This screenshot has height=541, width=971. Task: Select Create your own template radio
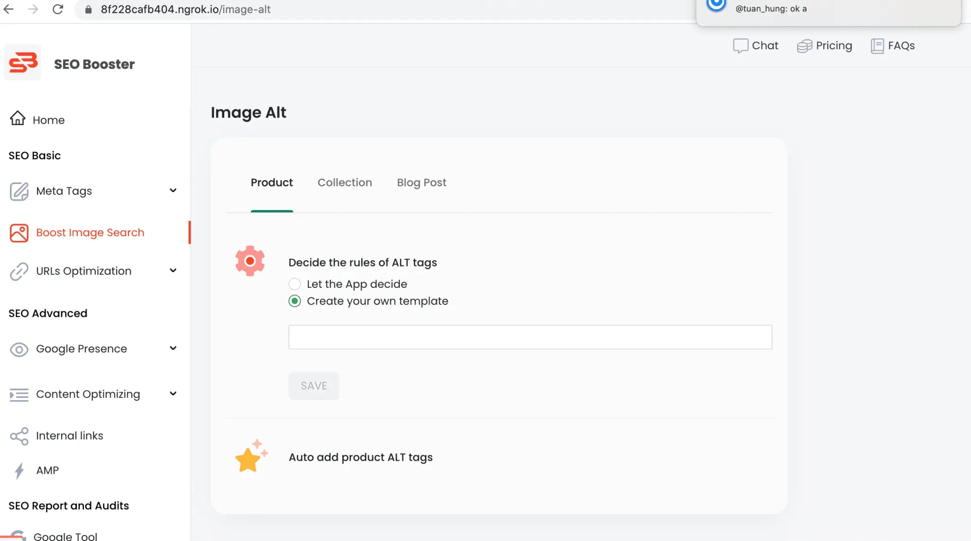pos(294,301)
